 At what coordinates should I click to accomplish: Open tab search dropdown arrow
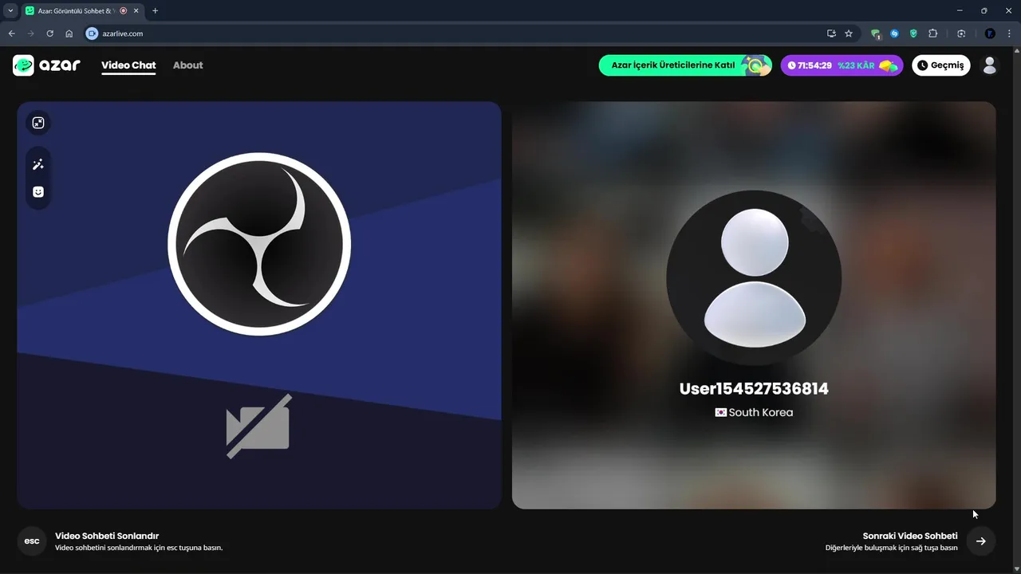click(10, 10)
